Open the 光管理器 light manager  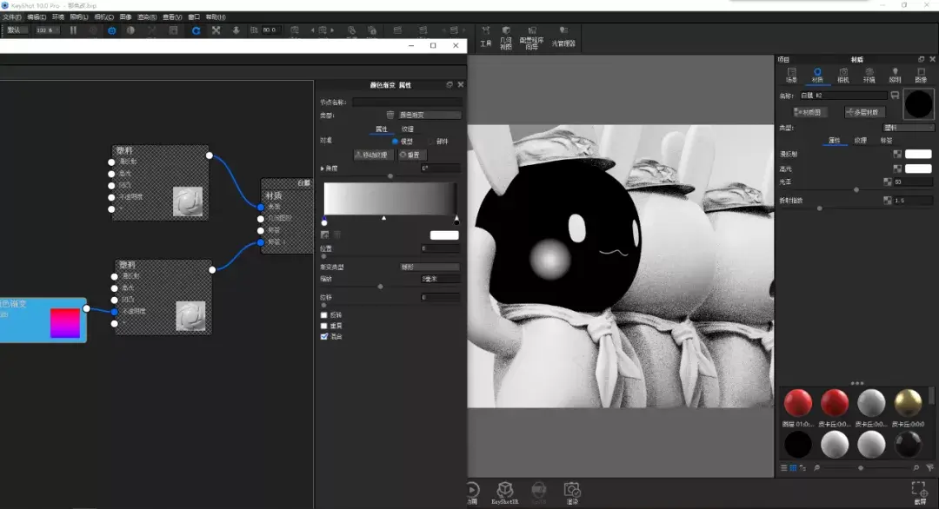point(563,37)
